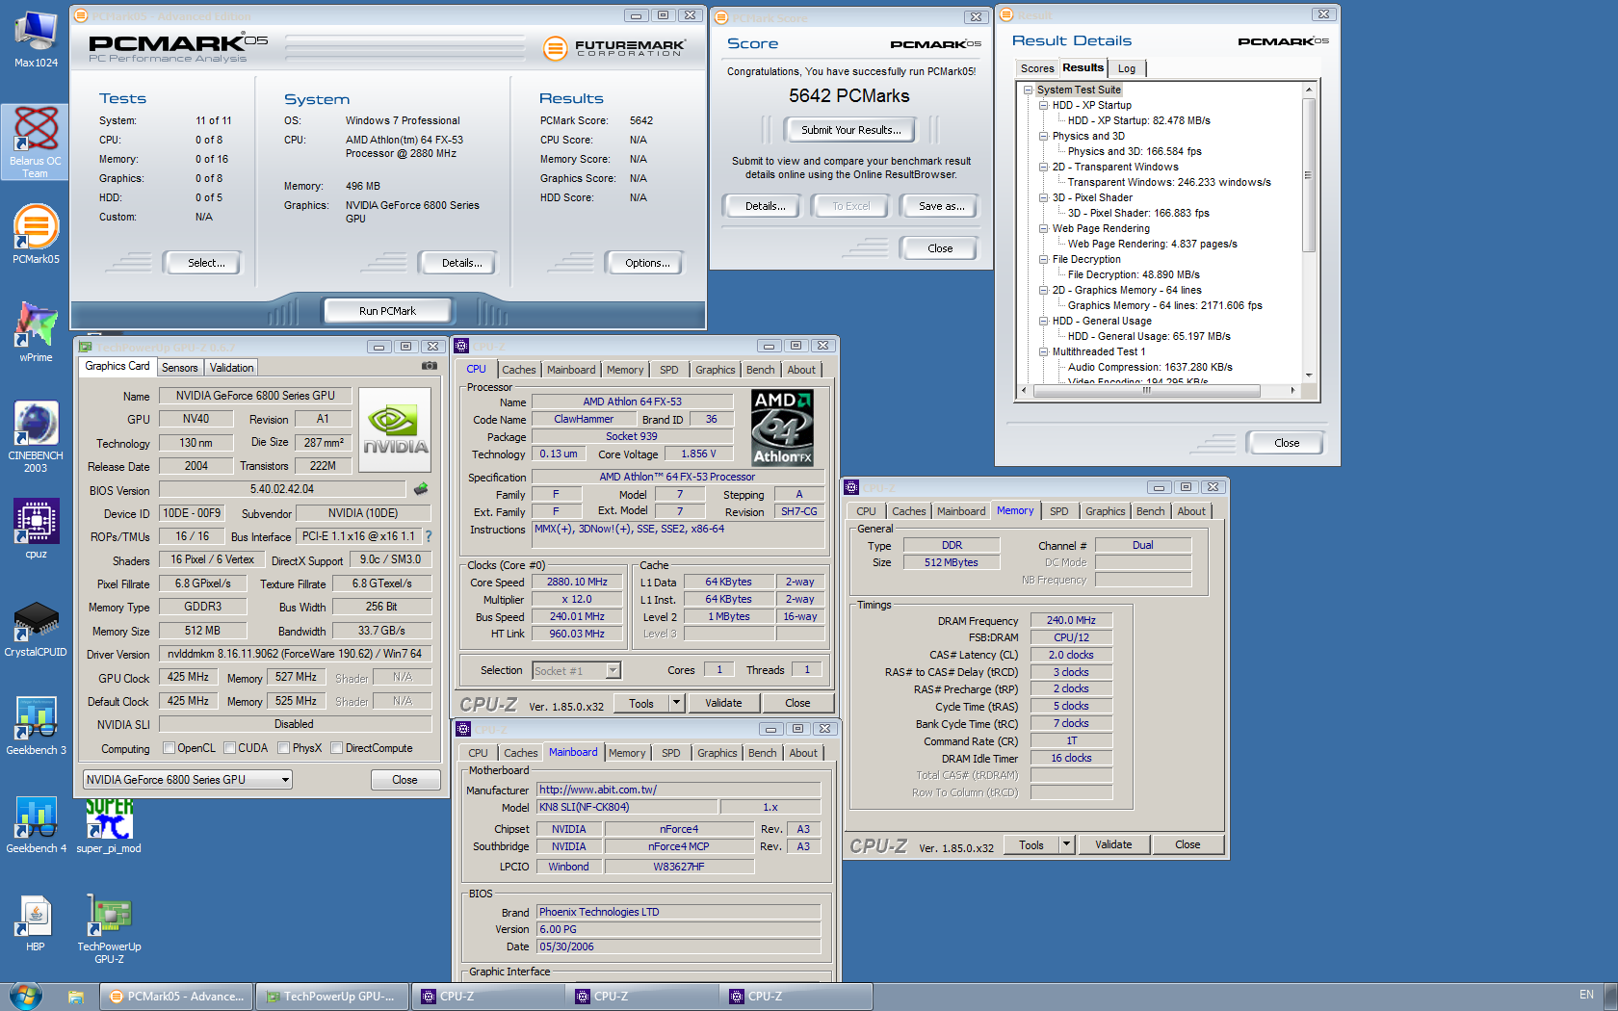Open SPD tab in CPU-Z Memory window
The image size is (1618, 1011).
pyautogui.click(x=1058, y=511)
